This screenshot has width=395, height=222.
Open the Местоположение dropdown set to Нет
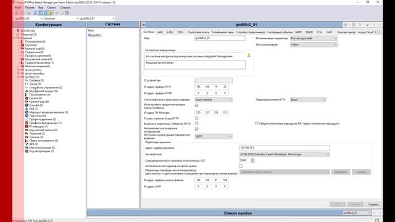point(314,44)
